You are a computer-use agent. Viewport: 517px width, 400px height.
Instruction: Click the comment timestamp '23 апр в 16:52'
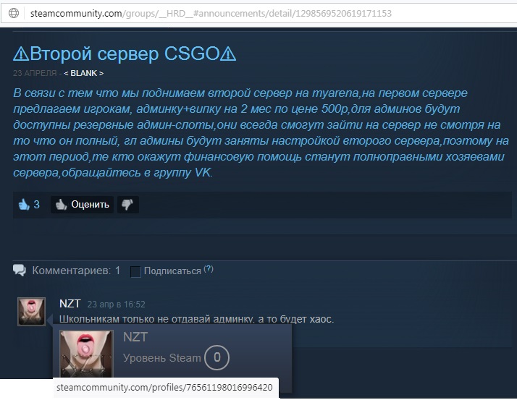coord(116,305)
